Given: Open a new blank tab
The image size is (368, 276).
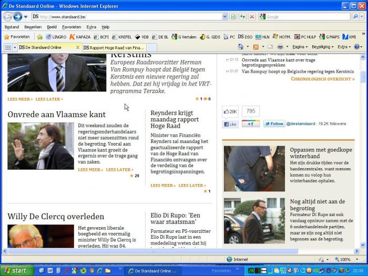Looking at the screenshot, I should pyautogui.click(x=151, y=48).
